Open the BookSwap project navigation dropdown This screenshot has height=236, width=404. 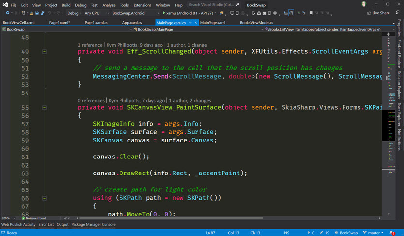click(x=67, y=29)
